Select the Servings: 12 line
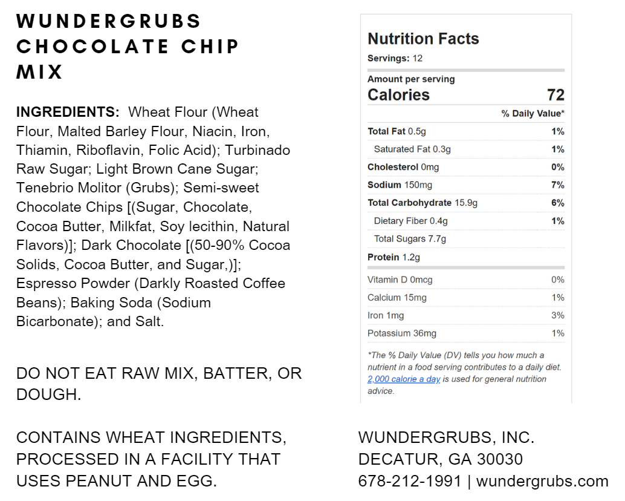 tap(395, 59)
